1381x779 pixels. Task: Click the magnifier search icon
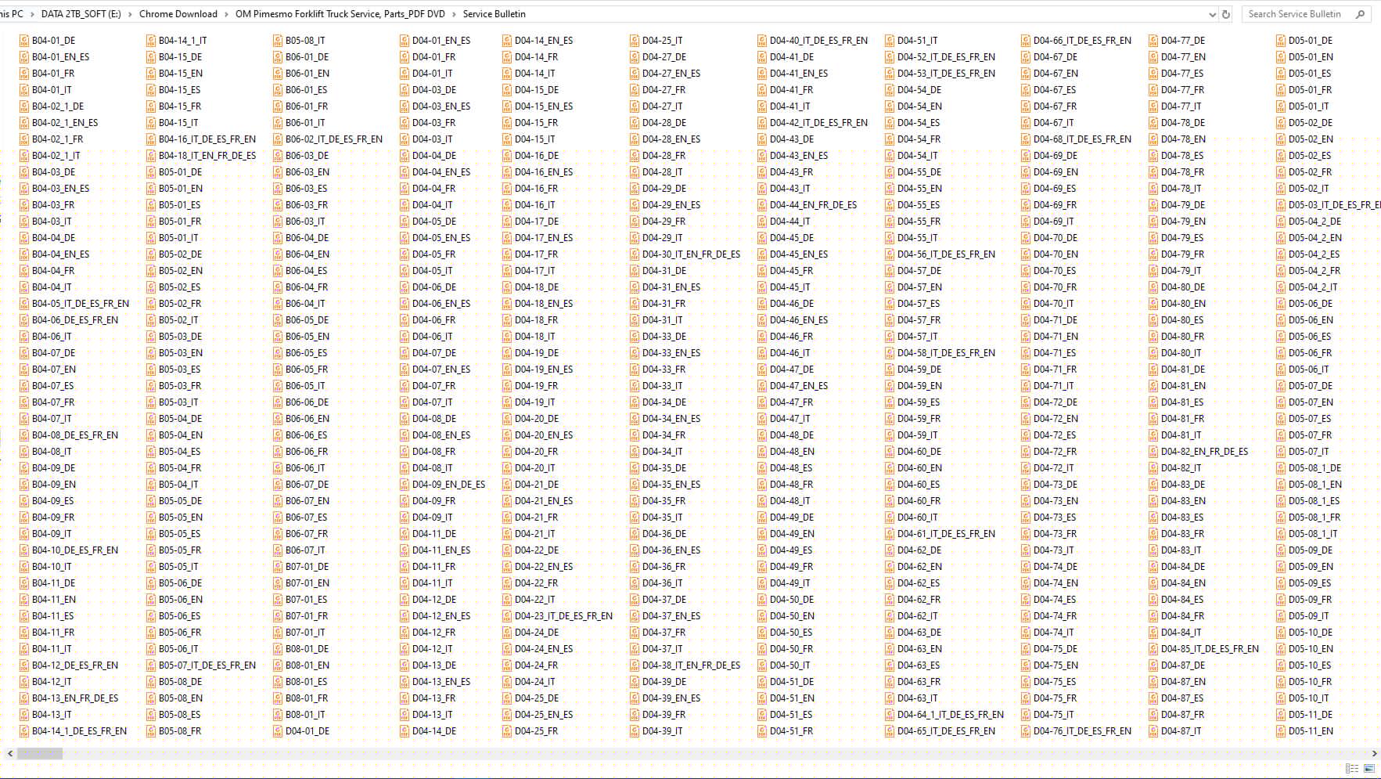(x=1361, y=14)
